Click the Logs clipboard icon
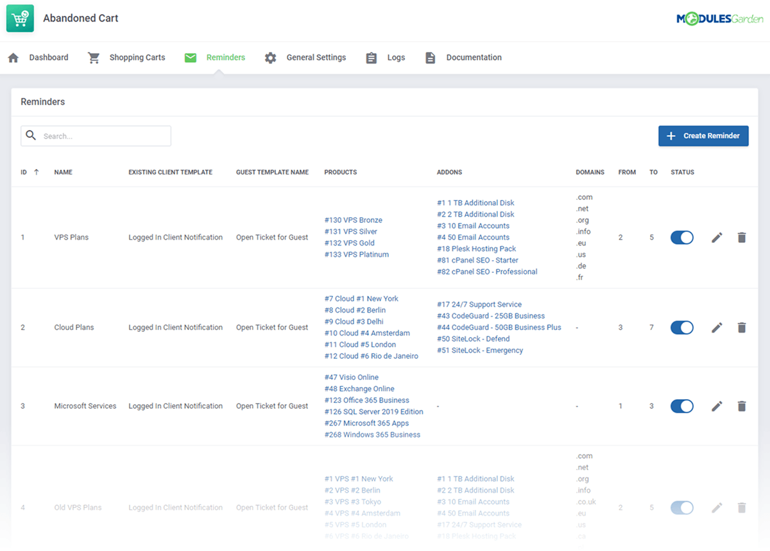Screen dimensions: 770x551 pyautogui.click(x=371, y=58)
